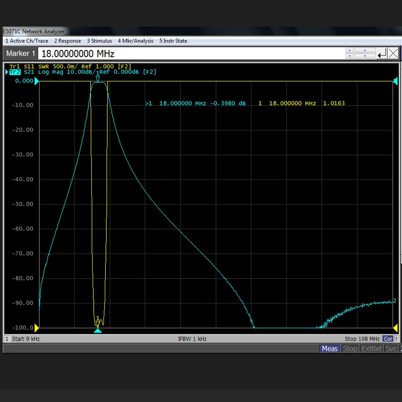The height and width of the screenshot is (402, 402).
Task: Click the wide step-up arrow of the marker entry
Action: click(x=365, y=51)
